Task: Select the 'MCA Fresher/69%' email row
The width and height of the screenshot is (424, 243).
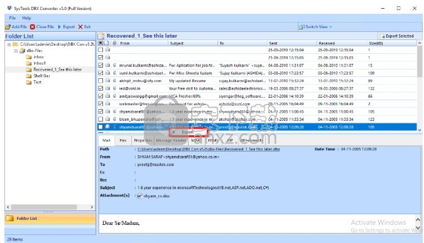Action: [x=257, y=96]
